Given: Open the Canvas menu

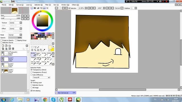Looking at the screenshot, I should click(x=20, y=5).
